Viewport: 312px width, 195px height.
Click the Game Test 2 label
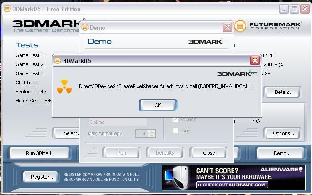point(30,64)
